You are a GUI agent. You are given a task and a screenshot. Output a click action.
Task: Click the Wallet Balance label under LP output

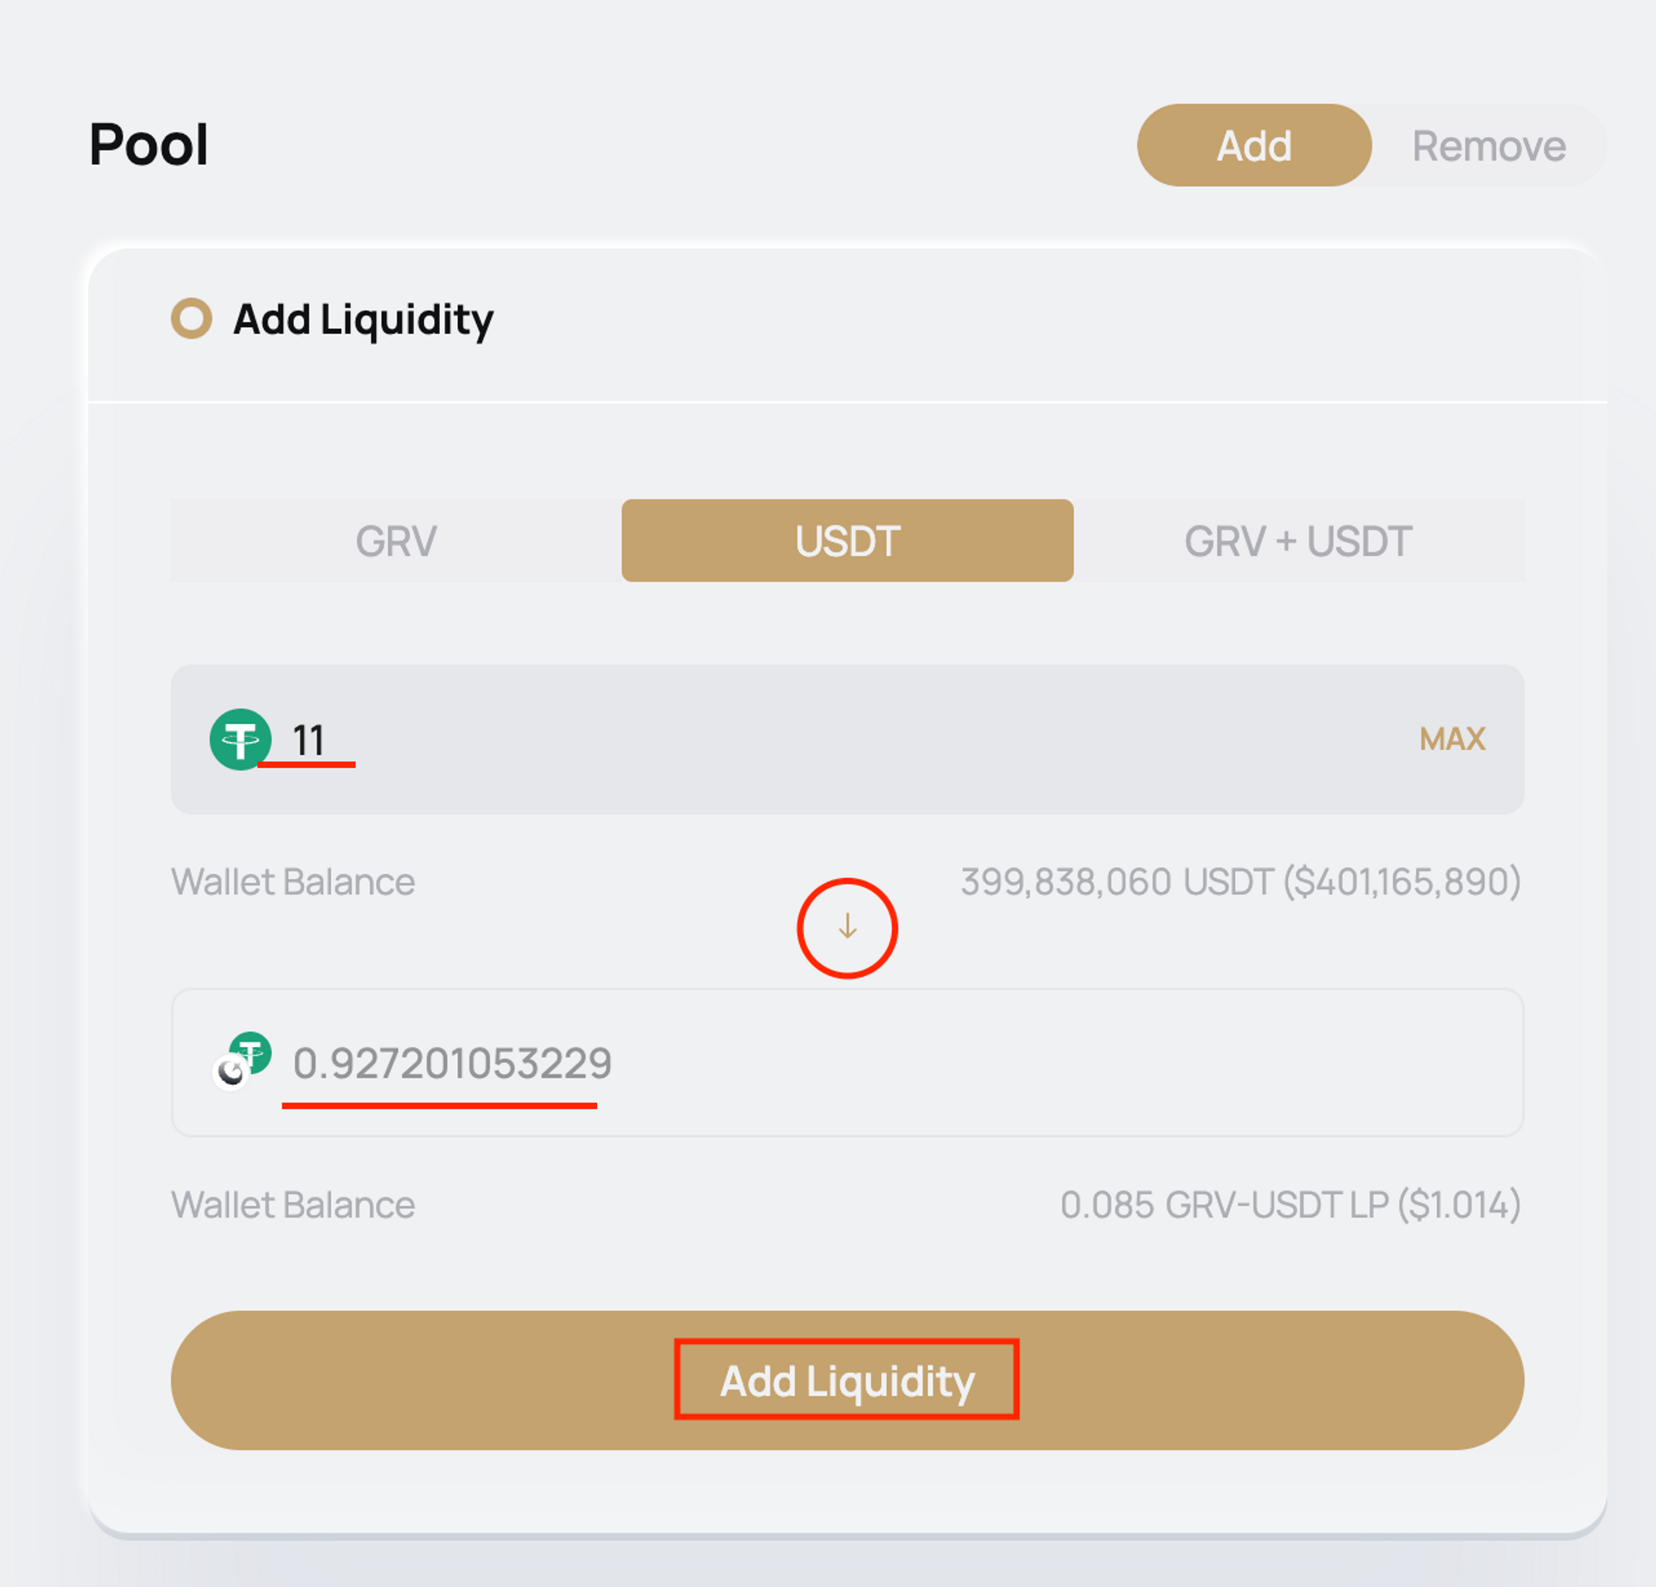point(293,1204)
